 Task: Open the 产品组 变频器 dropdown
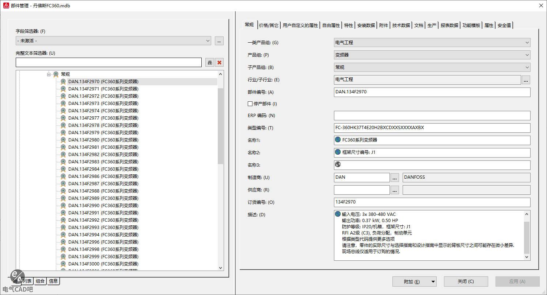pos(432,55)
